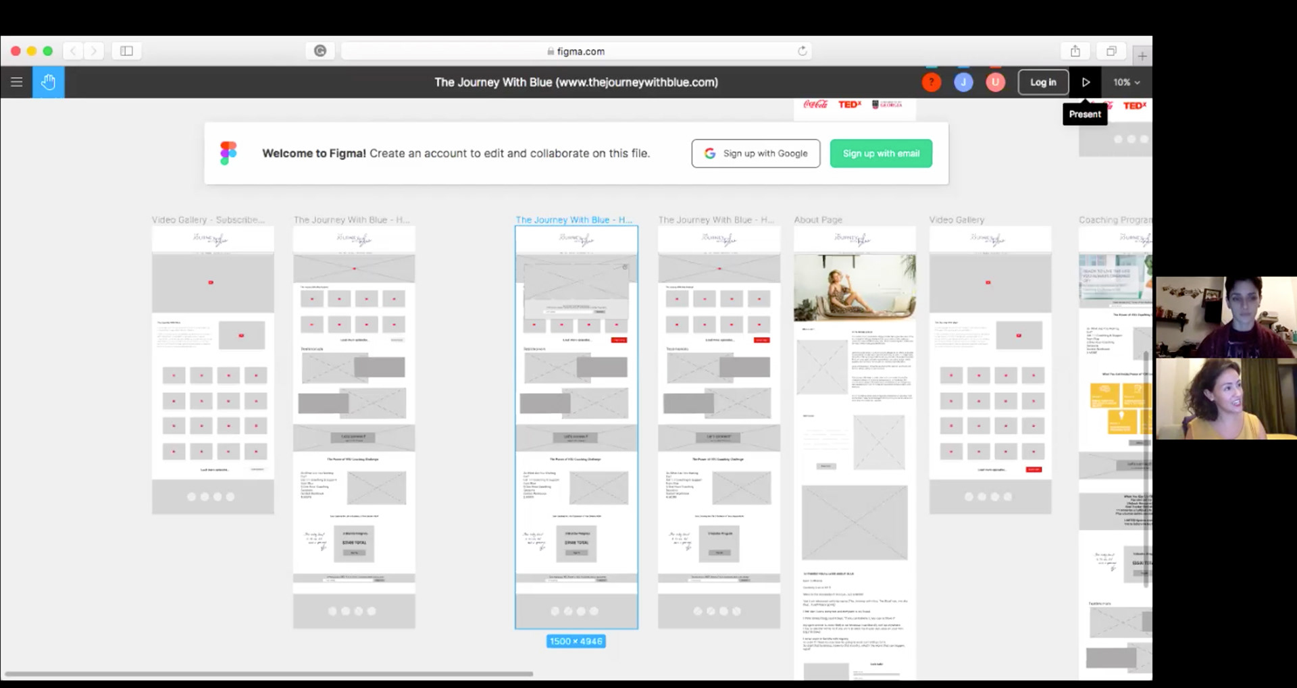
Task: Open the 10% zoom level dropdown
Action: (x=1127, y=82)
